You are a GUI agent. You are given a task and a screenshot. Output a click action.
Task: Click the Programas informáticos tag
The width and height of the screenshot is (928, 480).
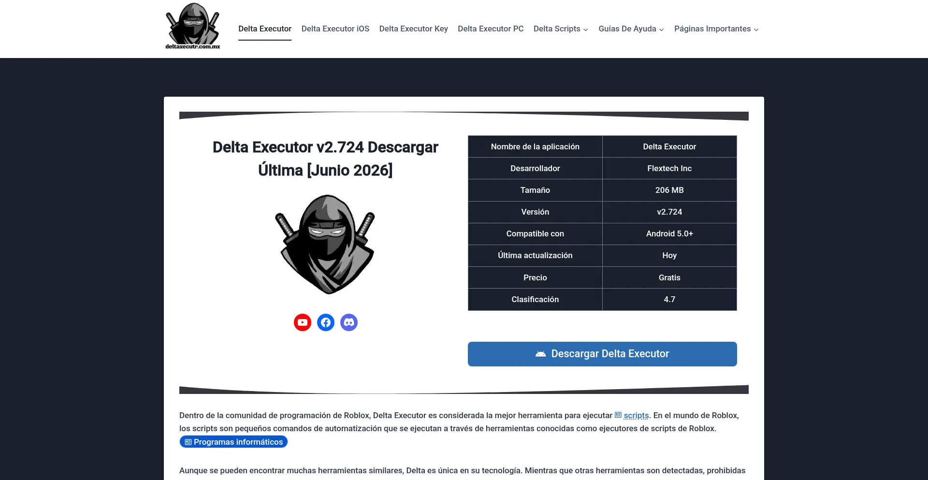[x=233, y=442]
